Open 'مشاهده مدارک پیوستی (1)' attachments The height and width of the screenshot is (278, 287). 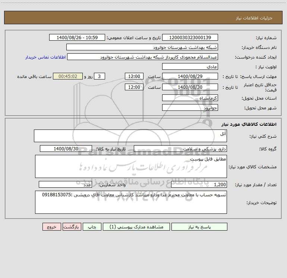click(136, 227)
